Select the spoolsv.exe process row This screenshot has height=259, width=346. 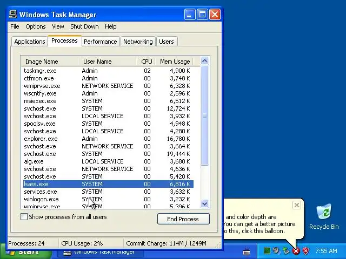point(108,124)
